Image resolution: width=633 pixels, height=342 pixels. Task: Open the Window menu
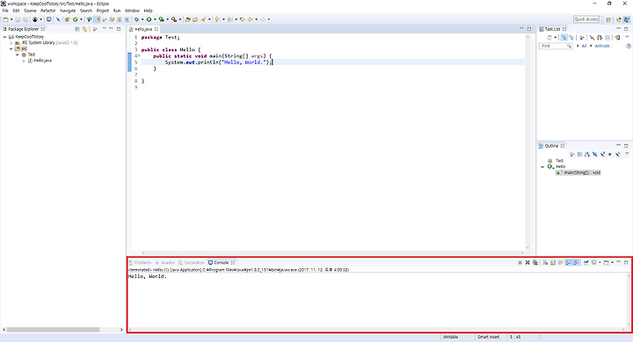tap(132, 11)
